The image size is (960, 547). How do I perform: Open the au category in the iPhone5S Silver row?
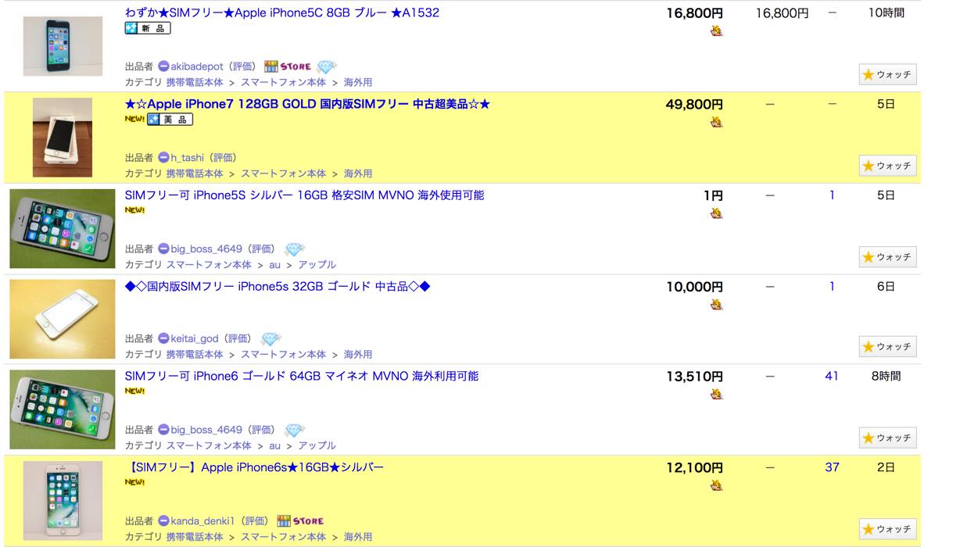[x=274, y=264]
